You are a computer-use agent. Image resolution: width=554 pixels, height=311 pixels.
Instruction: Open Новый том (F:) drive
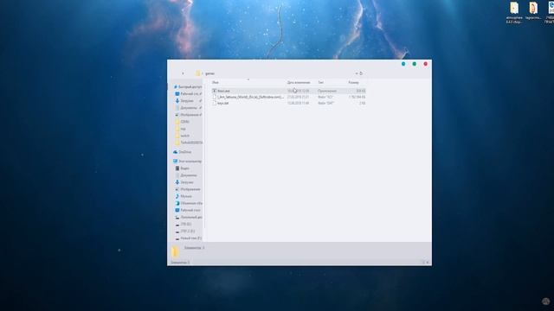pyautogui.click(x=189, y=238)
